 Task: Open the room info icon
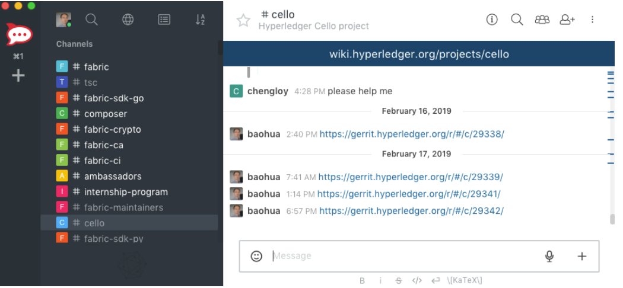point(492,20)
